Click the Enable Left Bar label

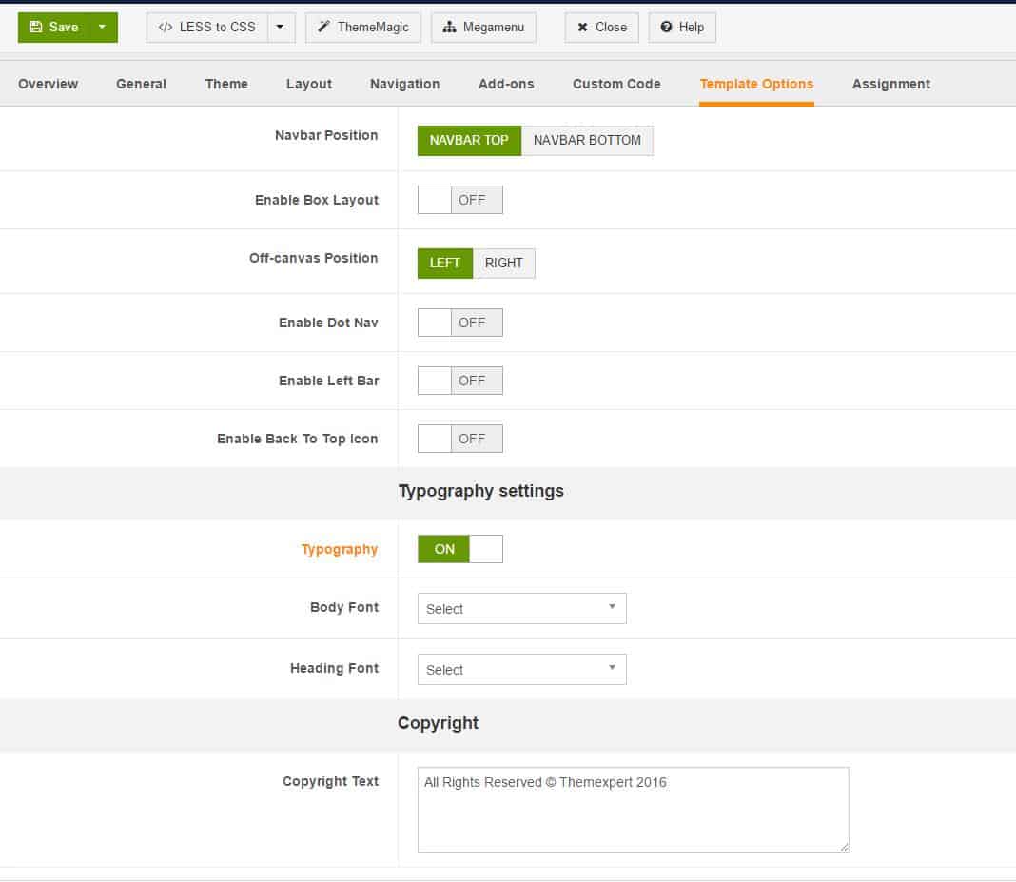click(x=329, y=381)
